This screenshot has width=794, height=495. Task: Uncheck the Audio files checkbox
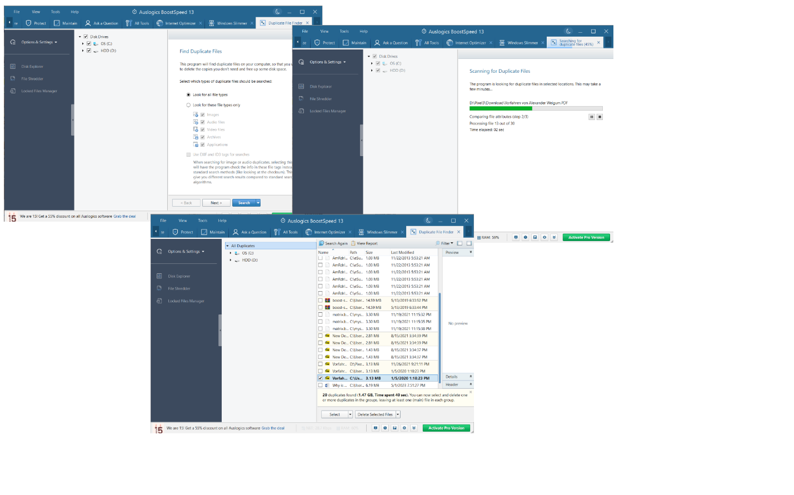click(202, 122)
